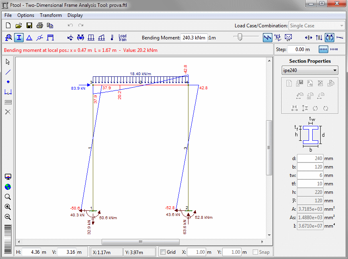The height and width of the screenshot is (259, 348).
Task: Select the thermal load thermometer icon
Action: [x=112, y=37]
